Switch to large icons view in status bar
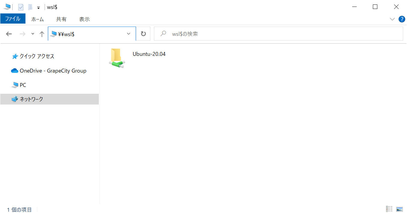 [x=400, y=209]
